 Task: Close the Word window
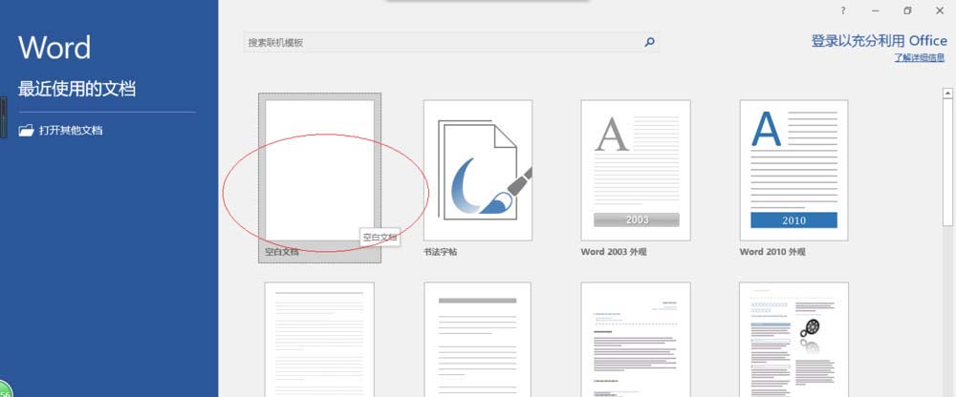pyautogui.click(x=939, y=10)
